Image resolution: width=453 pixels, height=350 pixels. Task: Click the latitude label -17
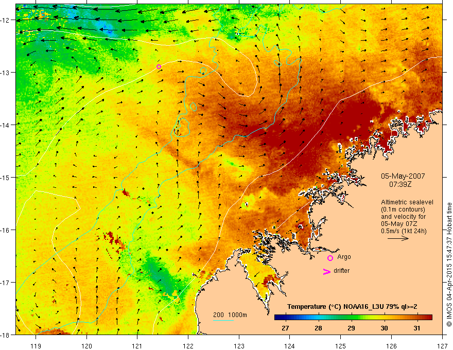pyautogui.click(x=5, y=282)
